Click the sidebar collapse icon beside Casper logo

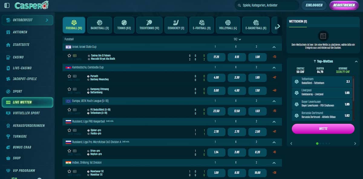coord(7,5)
